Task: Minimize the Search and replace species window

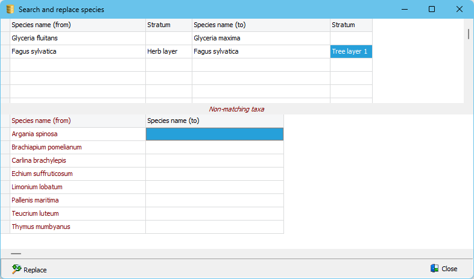Action: (405, 10)
